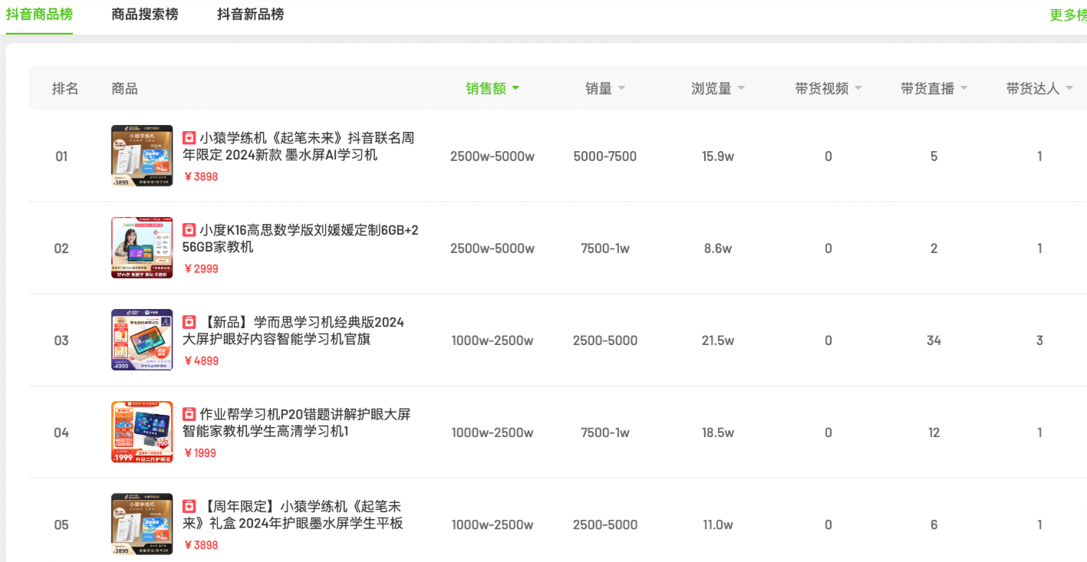The image size is (1087, 562).
Task: Click 浏览量 value 21.5w
Action: 718,340
